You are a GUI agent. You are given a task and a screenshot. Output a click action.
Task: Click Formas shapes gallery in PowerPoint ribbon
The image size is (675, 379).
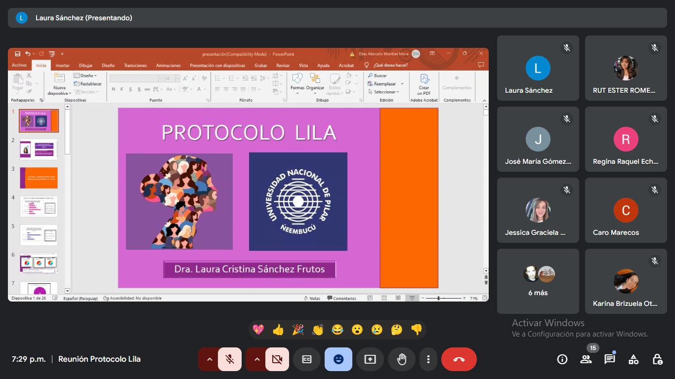click(x=297, y=83)
